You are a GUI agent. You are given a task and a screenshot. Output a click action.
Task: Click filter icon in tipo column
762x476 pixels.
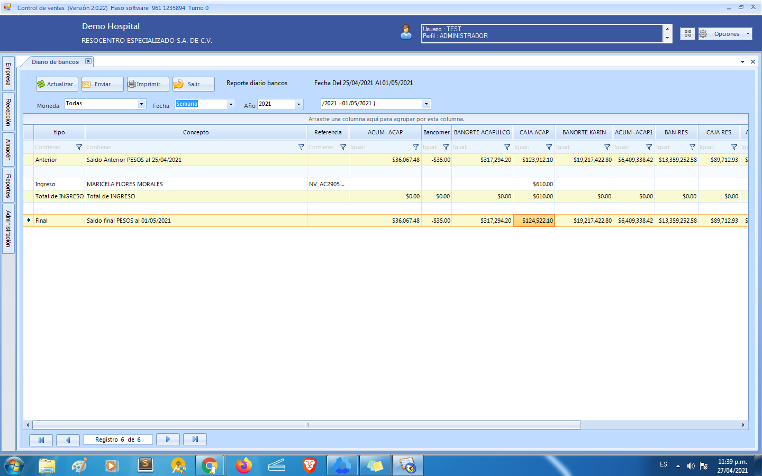79,147
